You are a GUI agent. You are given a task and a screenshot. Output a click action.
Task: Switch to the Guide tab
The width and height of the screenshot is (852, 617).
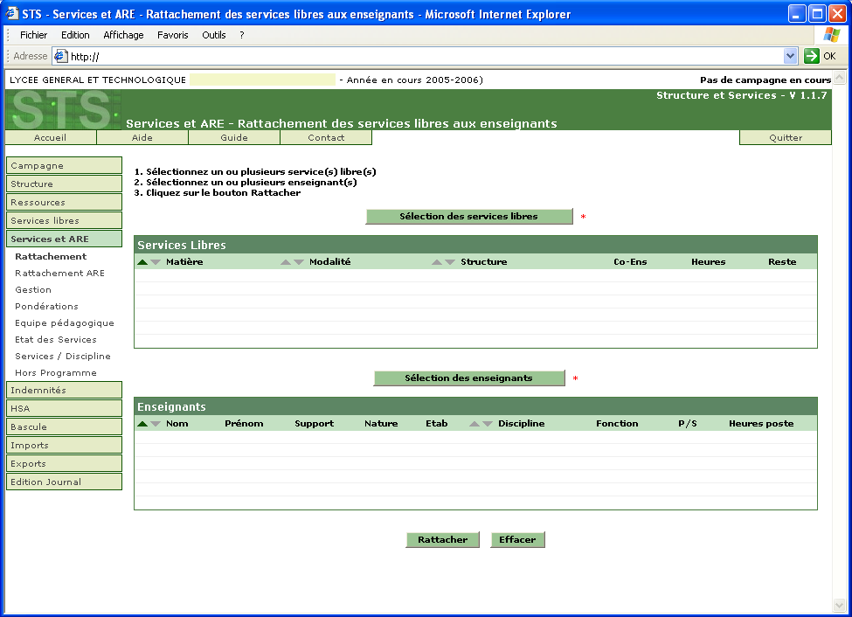(234, 138)
